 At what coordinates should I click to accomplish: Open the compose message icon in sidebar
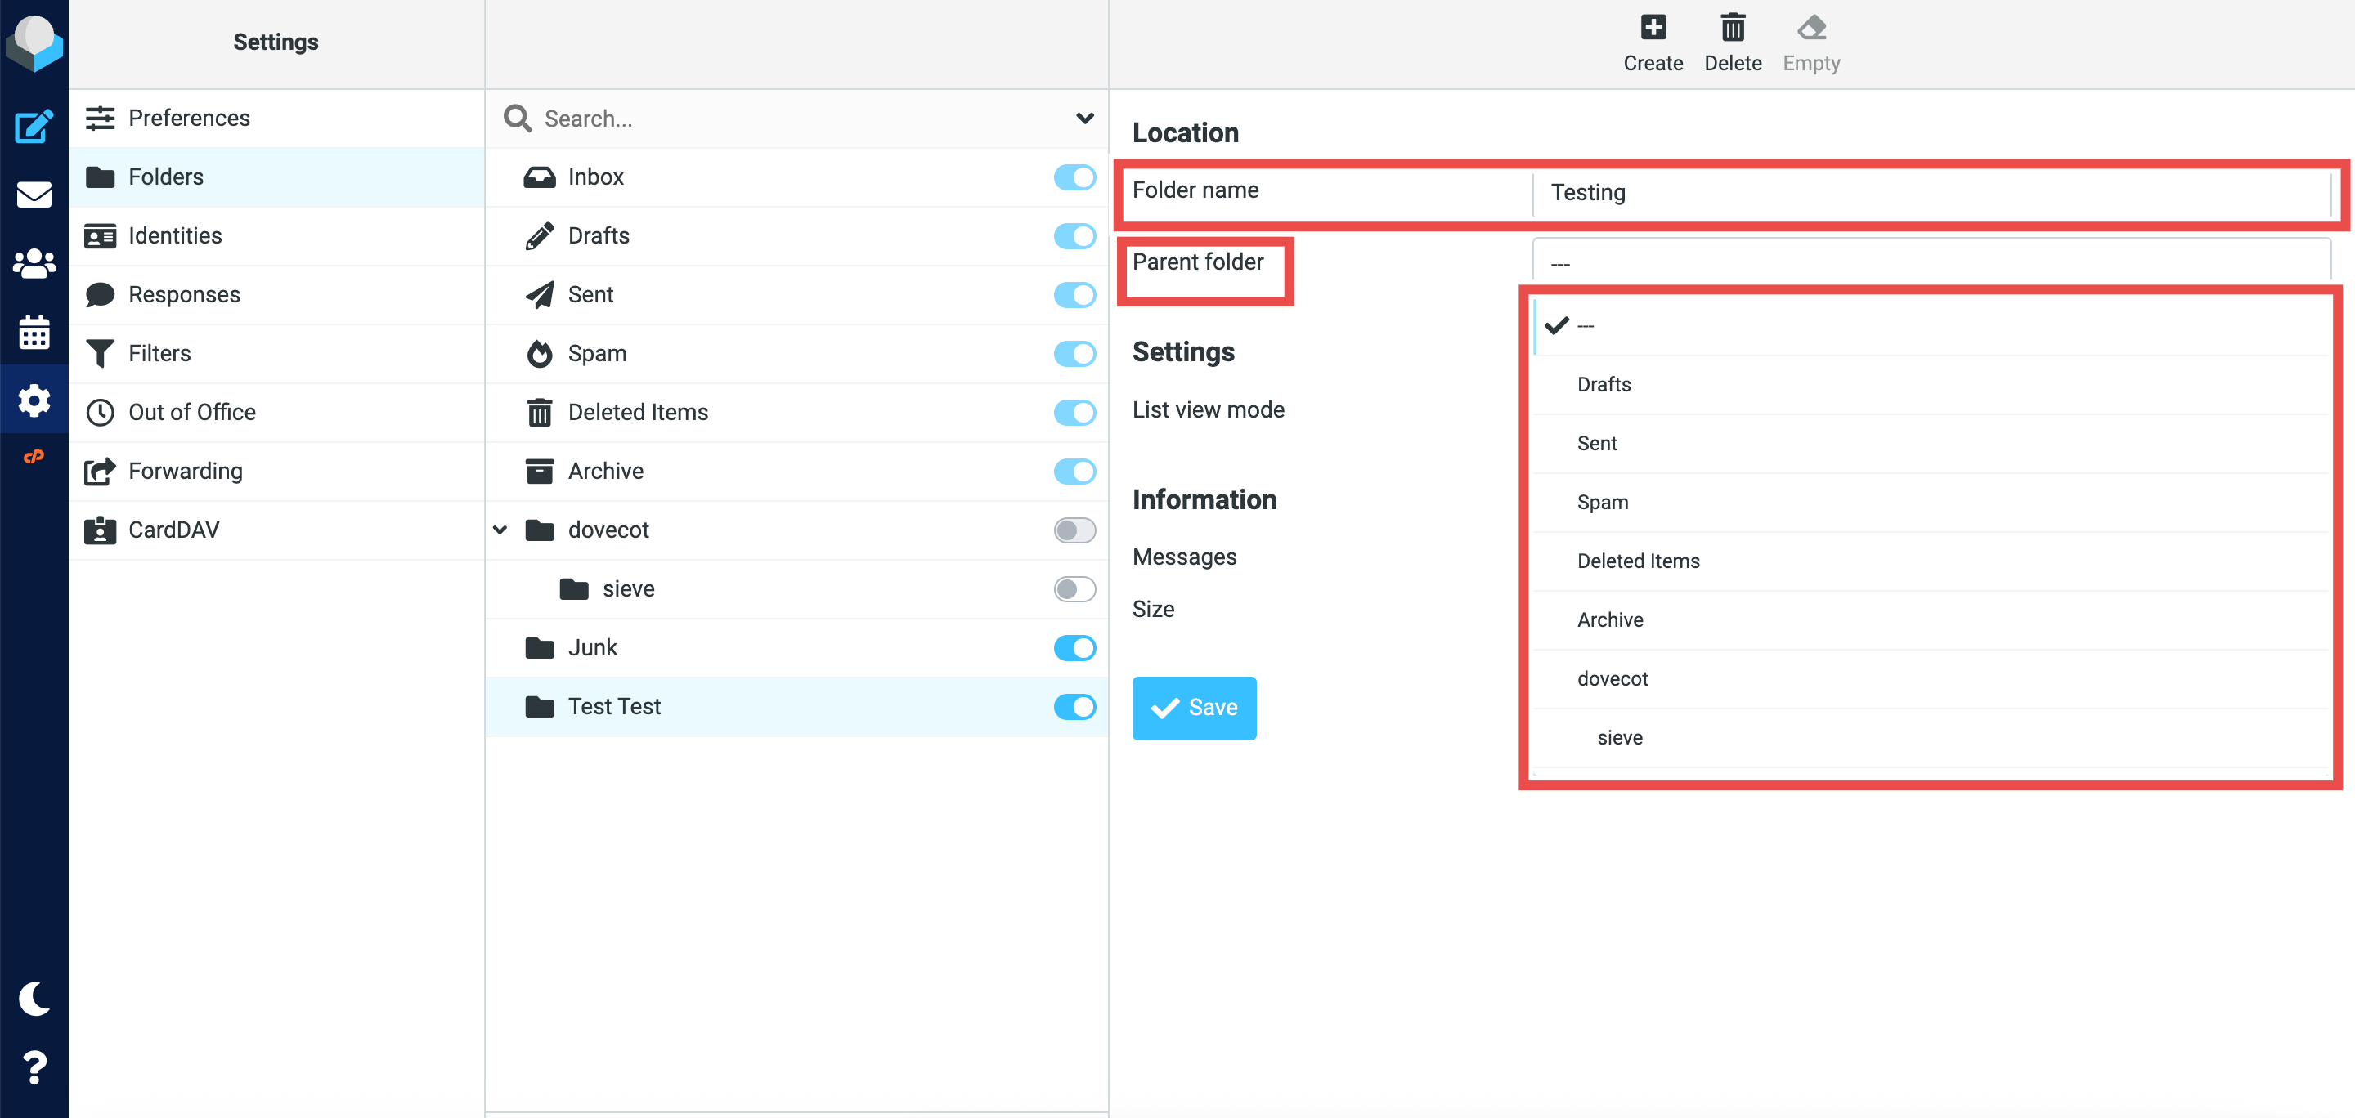(x=34, y=126)
